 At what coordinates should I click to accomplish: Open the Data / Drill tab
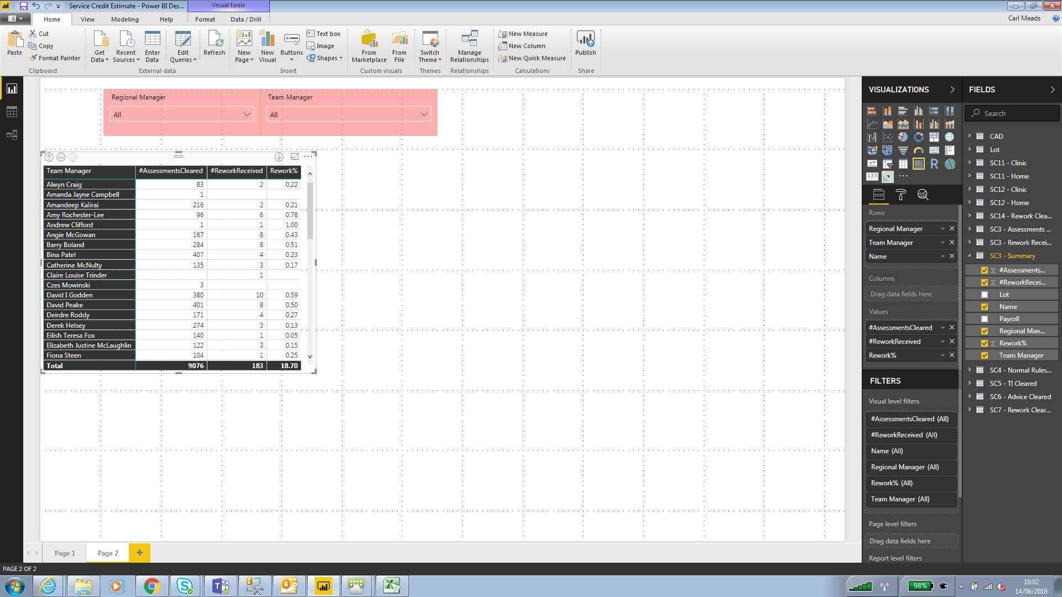pyautogui.click(x=246, y=19)
